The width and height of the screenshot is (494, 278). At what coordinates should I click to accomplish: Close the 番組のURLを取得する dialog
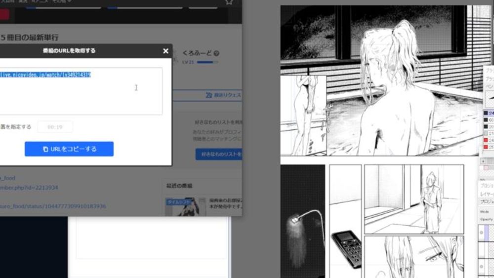click(x=165, y=51)
